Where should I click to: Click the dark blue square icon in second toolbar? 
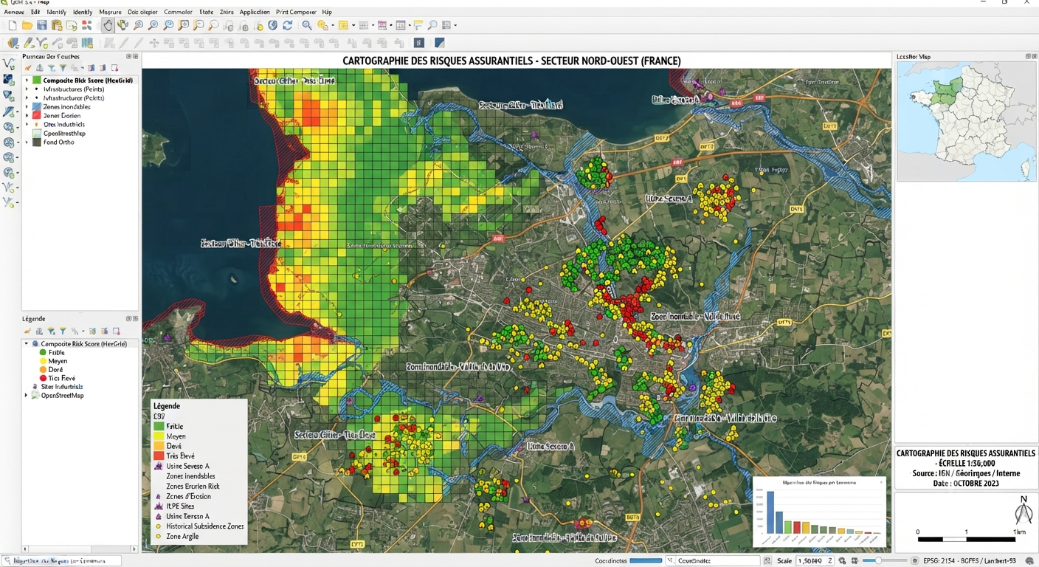click(x=418, y=43)
